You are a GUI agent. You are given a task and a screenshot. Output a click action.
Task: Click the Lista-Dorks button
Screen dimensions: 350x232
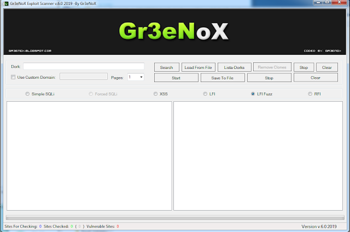point(235,67)
